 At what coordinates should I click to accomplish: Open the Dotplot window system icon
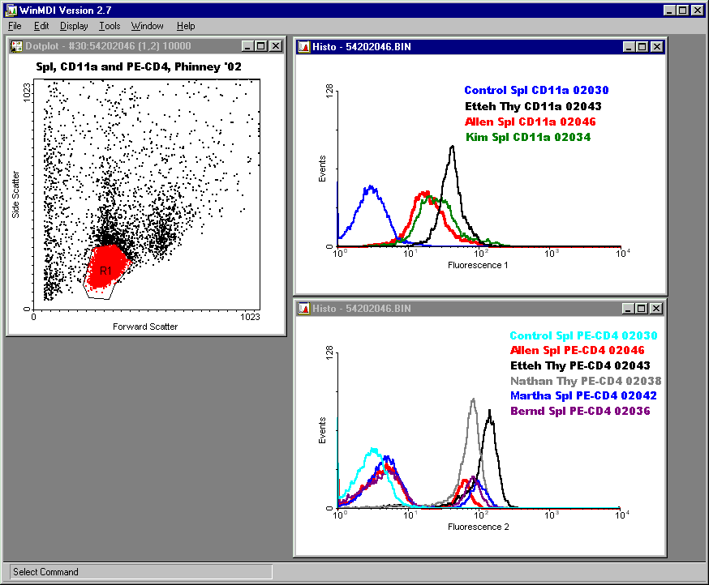click(x=15, y=47)
